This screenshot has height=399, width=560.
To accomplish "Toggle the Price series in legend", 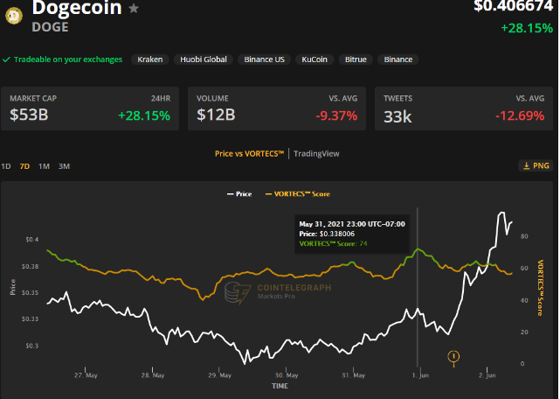I will click(x=239, y=194).
